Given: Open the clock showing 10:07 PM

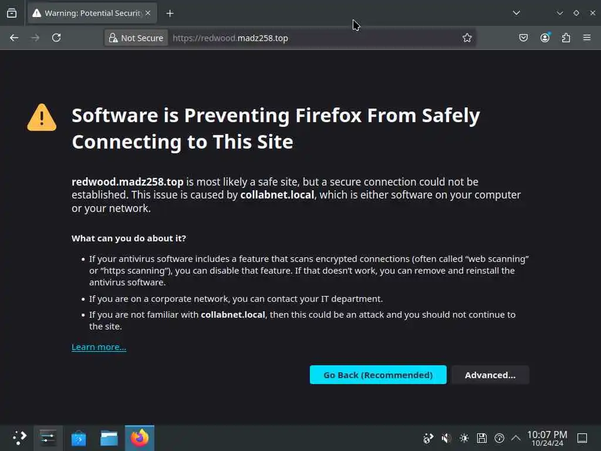Looking at the screenshot, I should point(547,438).
